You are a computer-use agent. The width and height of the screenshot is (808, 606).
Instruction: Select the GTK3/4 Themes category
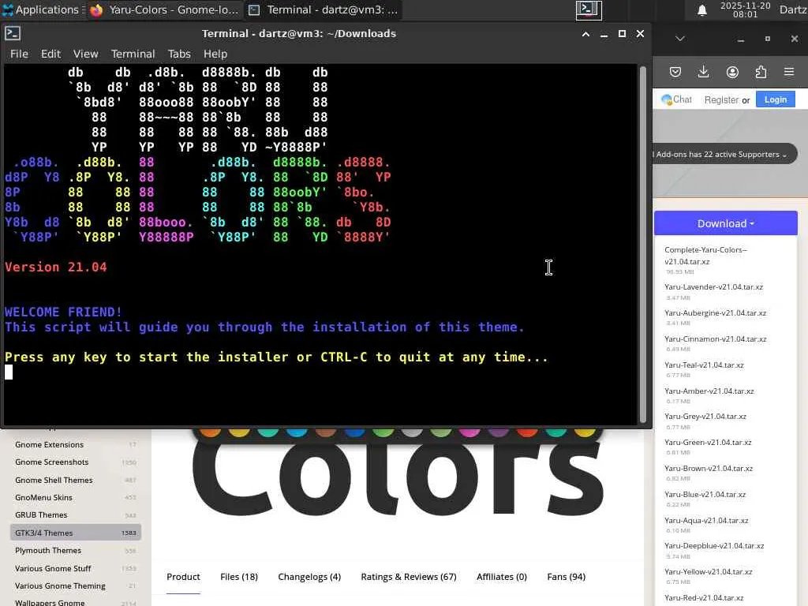coord(75,533)
